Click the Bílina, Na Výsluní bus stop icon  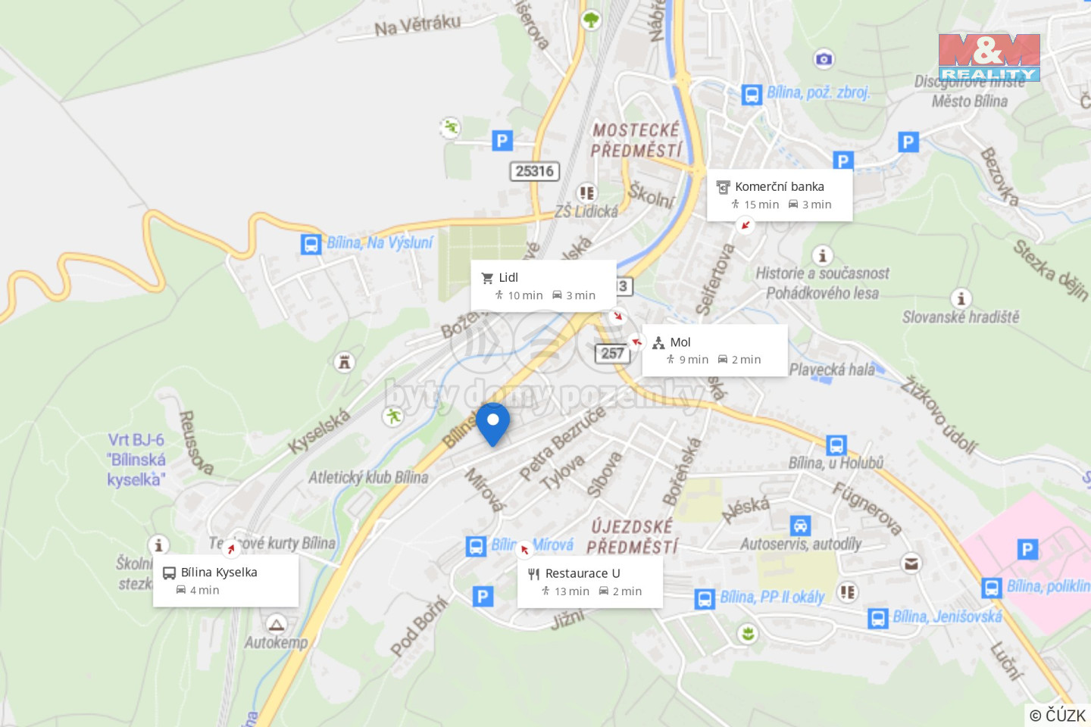[311, 244]
